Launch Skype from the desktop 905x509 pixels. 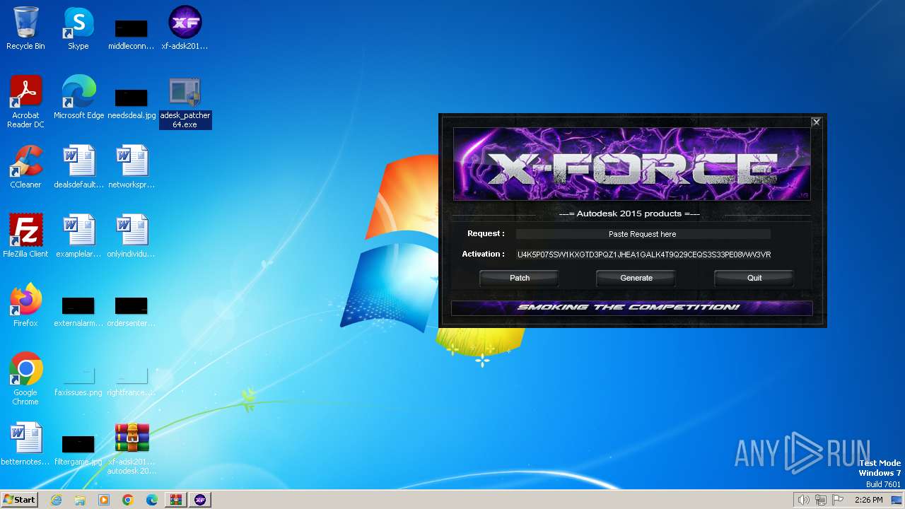(78, 28)
